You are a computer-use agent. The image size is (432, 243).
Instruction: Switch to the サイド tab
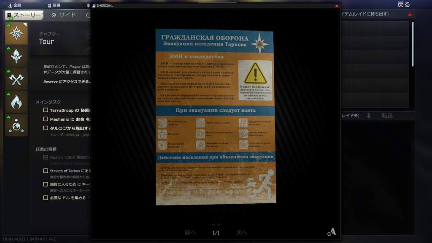[64, 15]
